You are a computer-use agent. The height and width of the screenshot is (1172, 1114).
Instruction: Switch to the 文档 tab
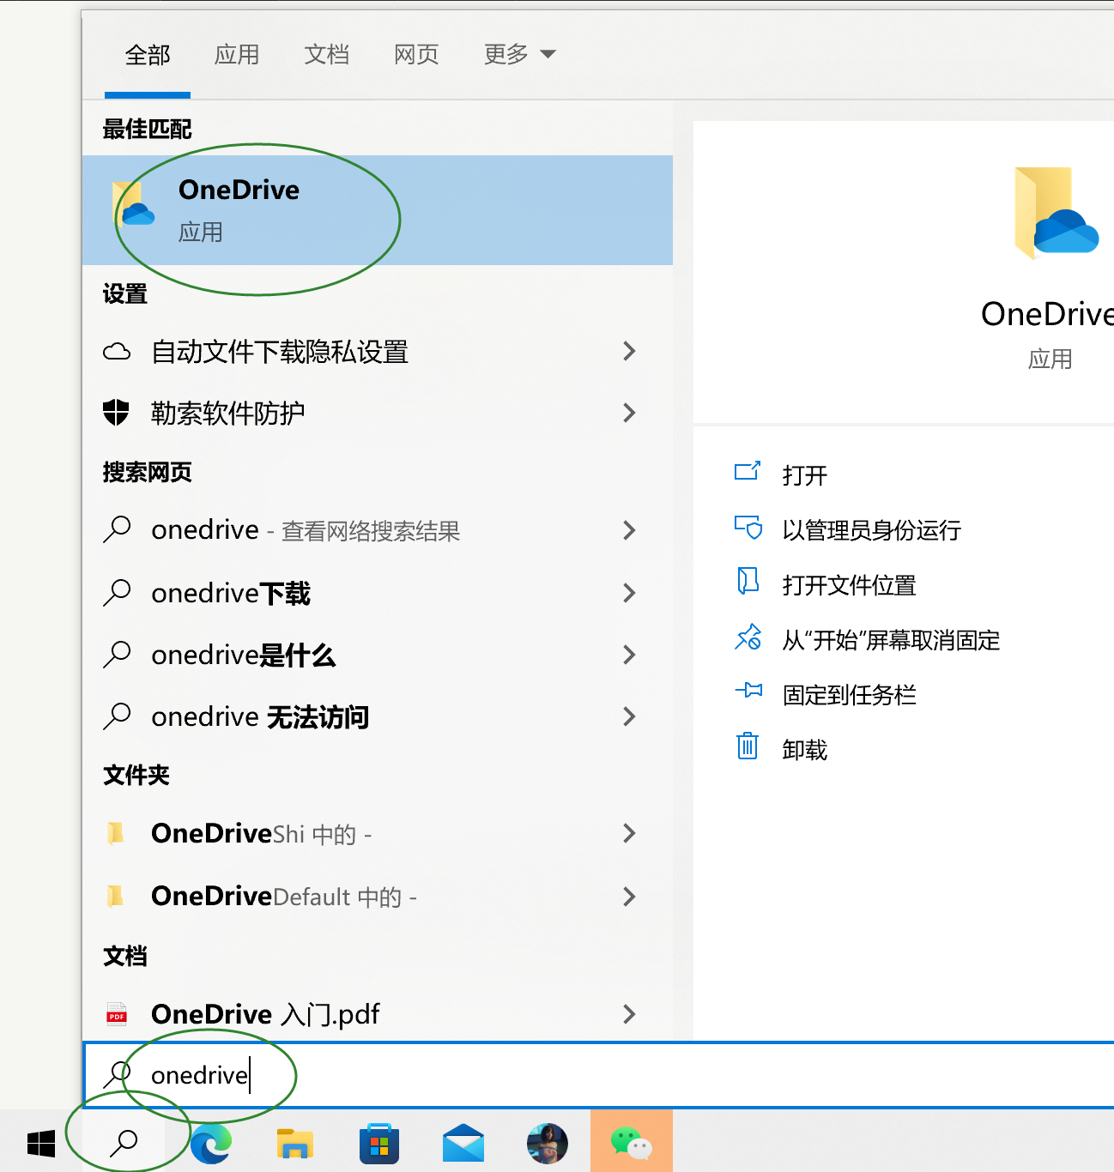click(326, 54)
